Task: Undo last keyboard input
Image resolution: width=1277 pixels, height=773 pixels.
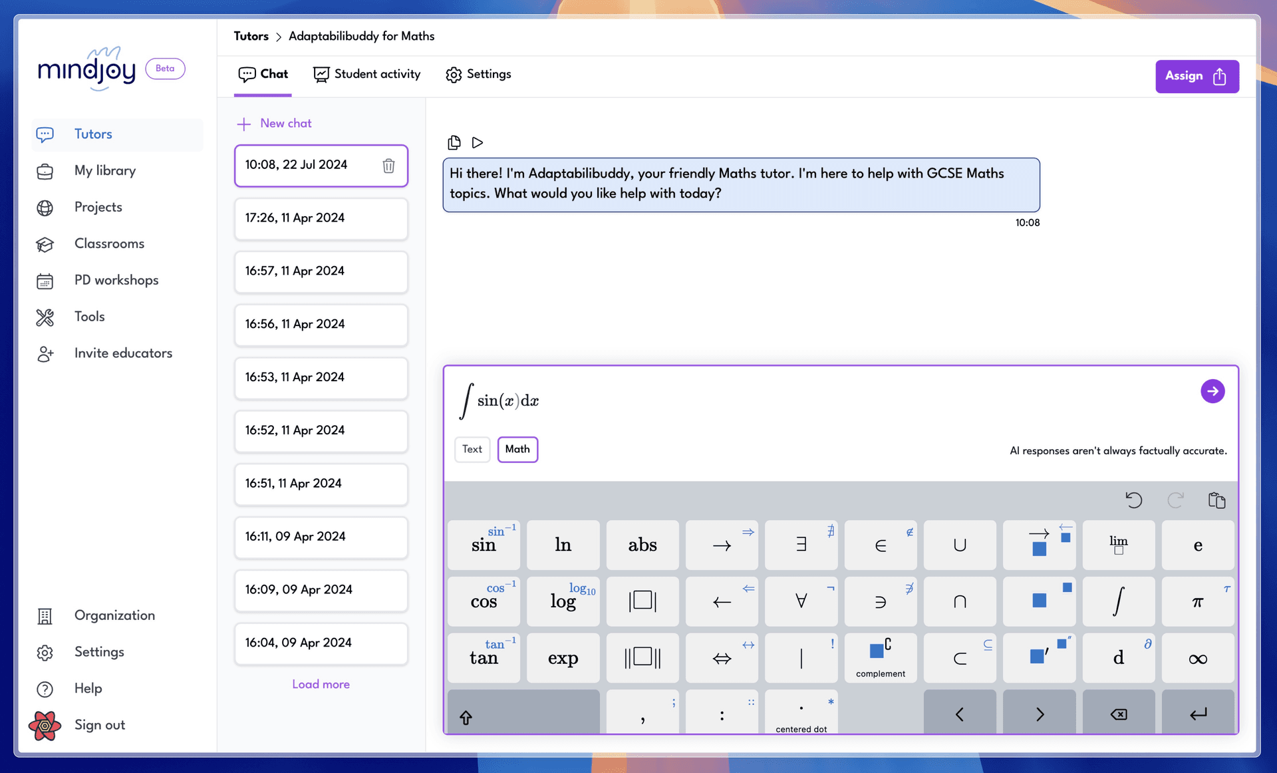Action: click(x=1134, y=500)
